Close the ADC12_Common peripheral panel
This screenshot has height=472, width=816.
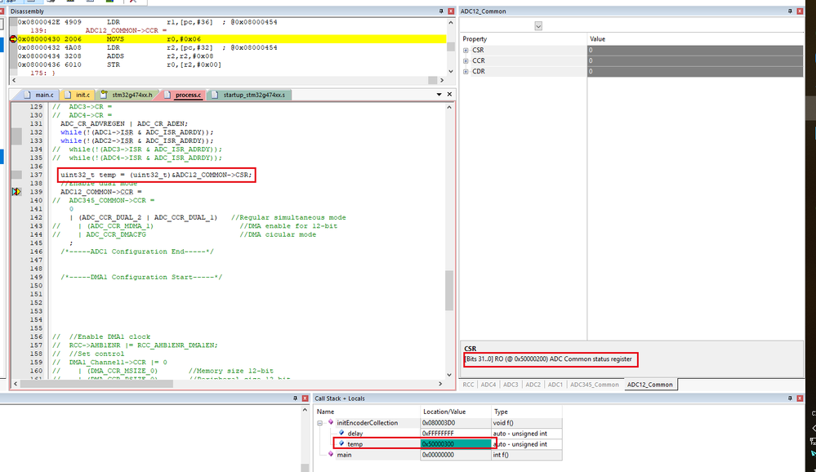(800, 11)
